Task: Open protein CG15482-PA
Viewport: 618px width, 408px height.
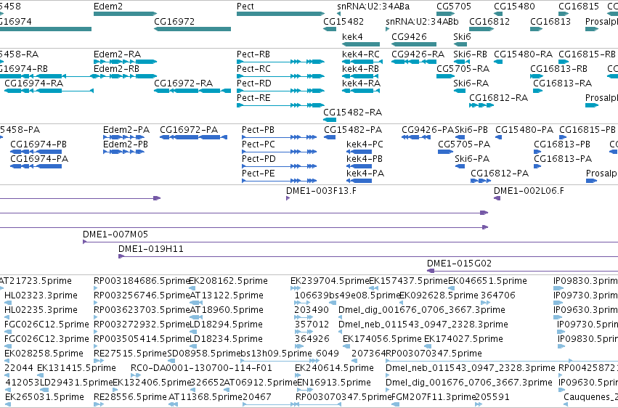Action: 330,137
